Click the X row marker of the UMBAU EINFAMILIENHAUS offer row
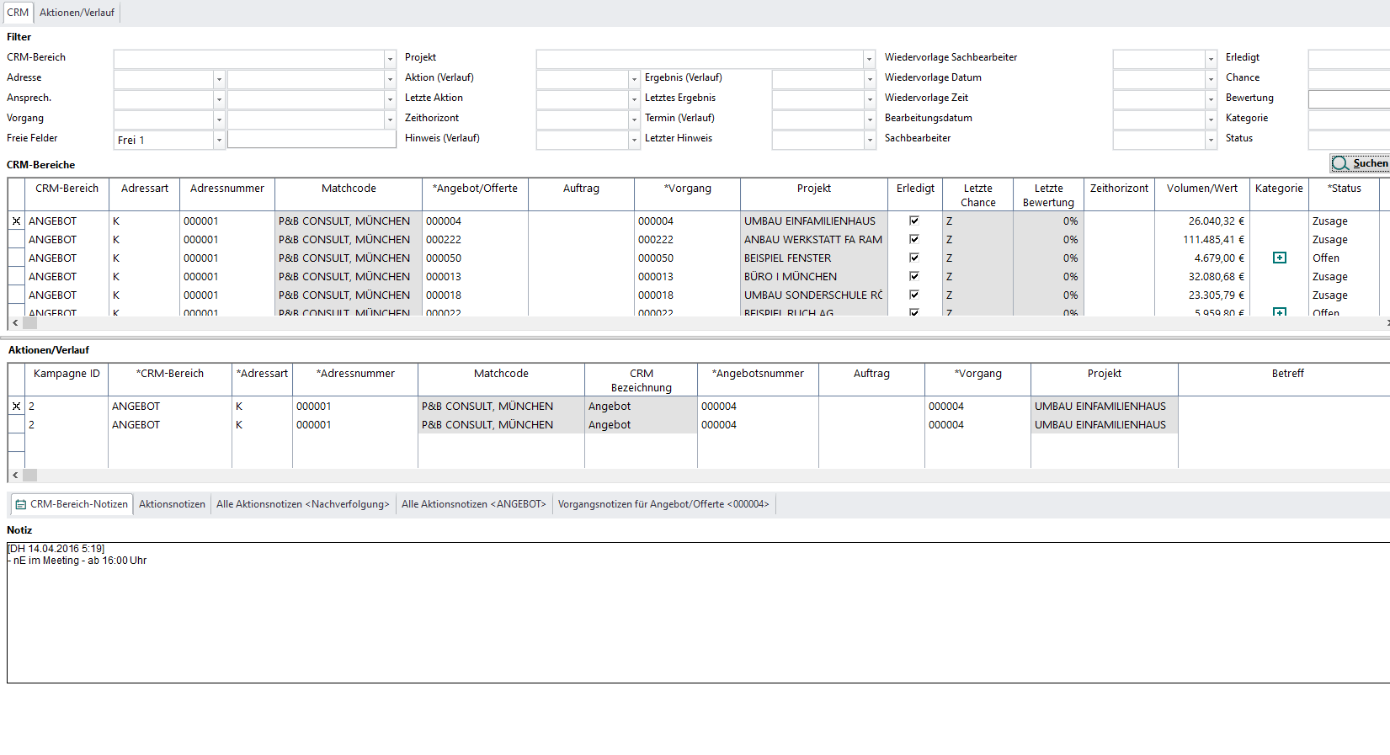Image resolution: width=1390 pixels, height=755 pixels. point(16,221)
